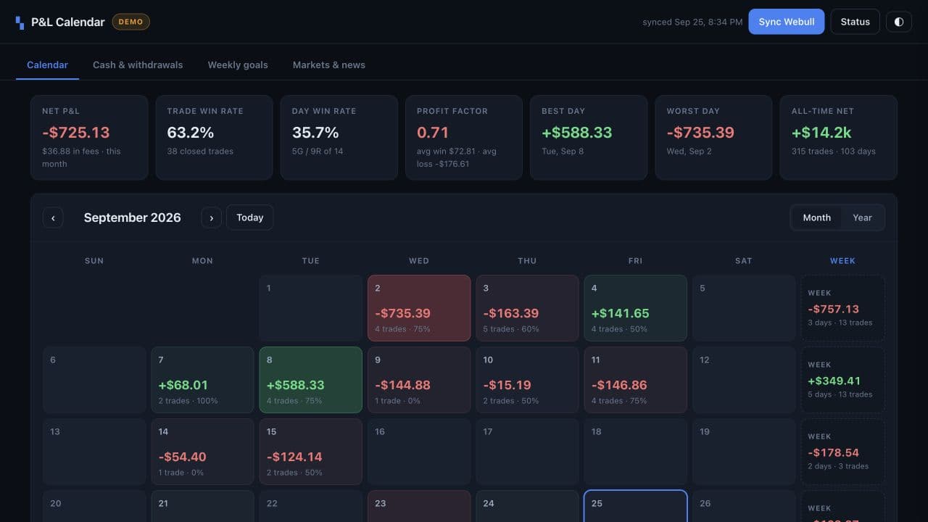Click the P&L Calendar logo icon
Viewport: 928px width, 522px height.
click(x=20, y=22)
